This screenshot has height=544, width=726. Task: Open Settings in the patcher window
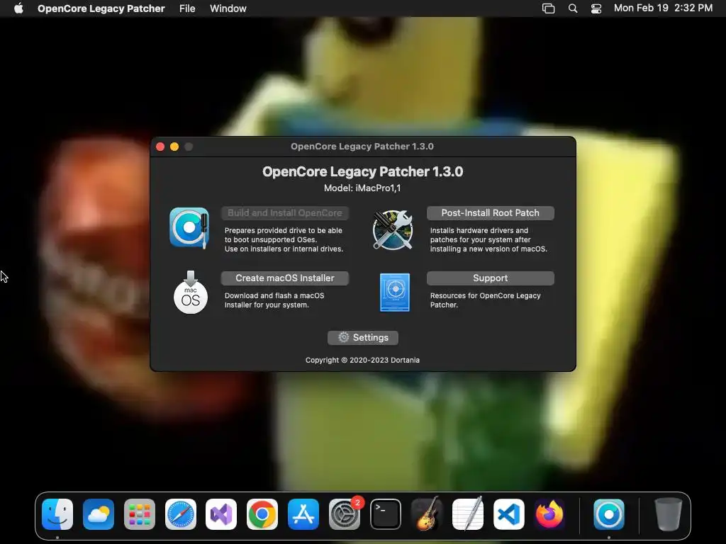pos(362,338)
